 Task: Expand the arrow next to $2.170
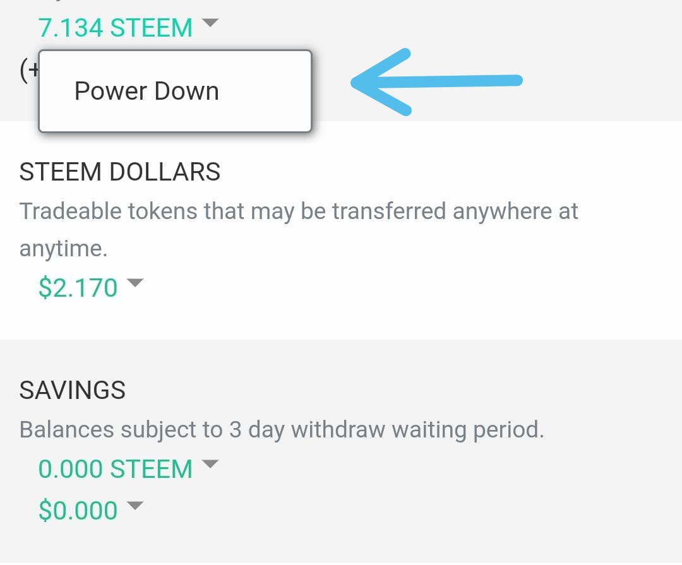pyautogui.click(x=136, y=283)
